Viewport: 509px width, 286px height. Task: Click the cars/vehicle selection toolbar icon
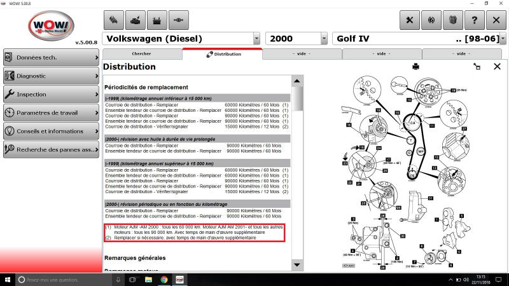pos(114,20)
